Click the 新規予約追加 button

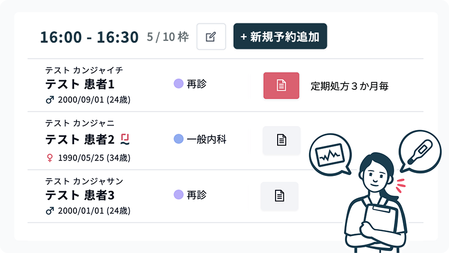point(280,36)
